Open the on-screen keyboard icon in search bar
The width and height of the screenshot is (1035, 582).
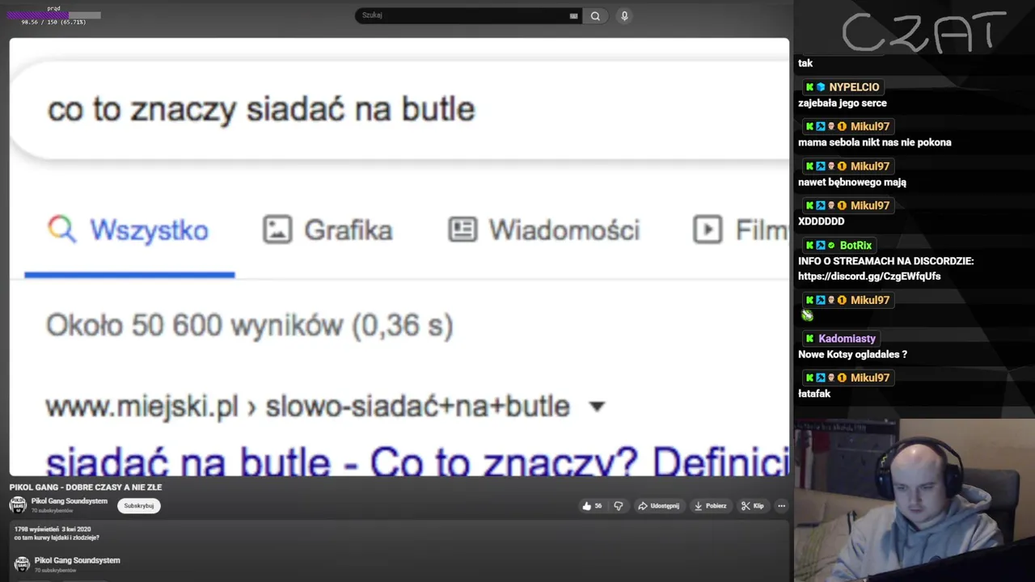point(573,15)
